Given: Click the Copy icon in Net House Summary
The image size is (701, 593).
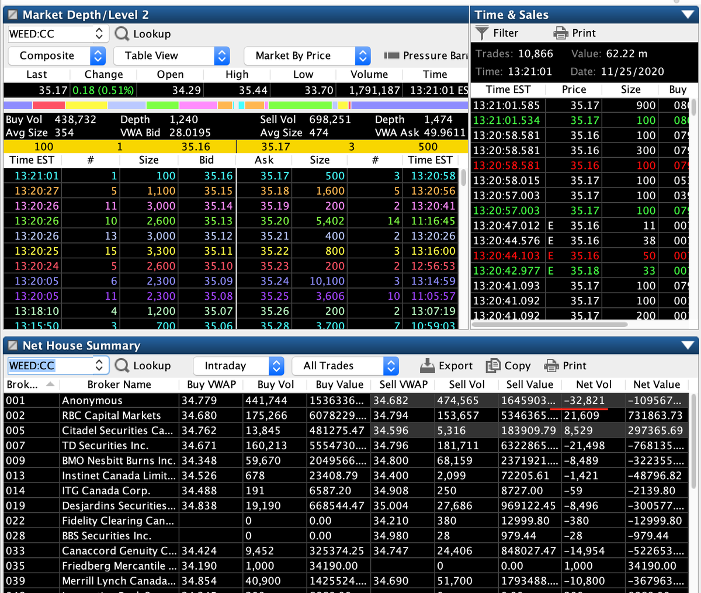Looking at the screenshot, I should tap(494, 366).
